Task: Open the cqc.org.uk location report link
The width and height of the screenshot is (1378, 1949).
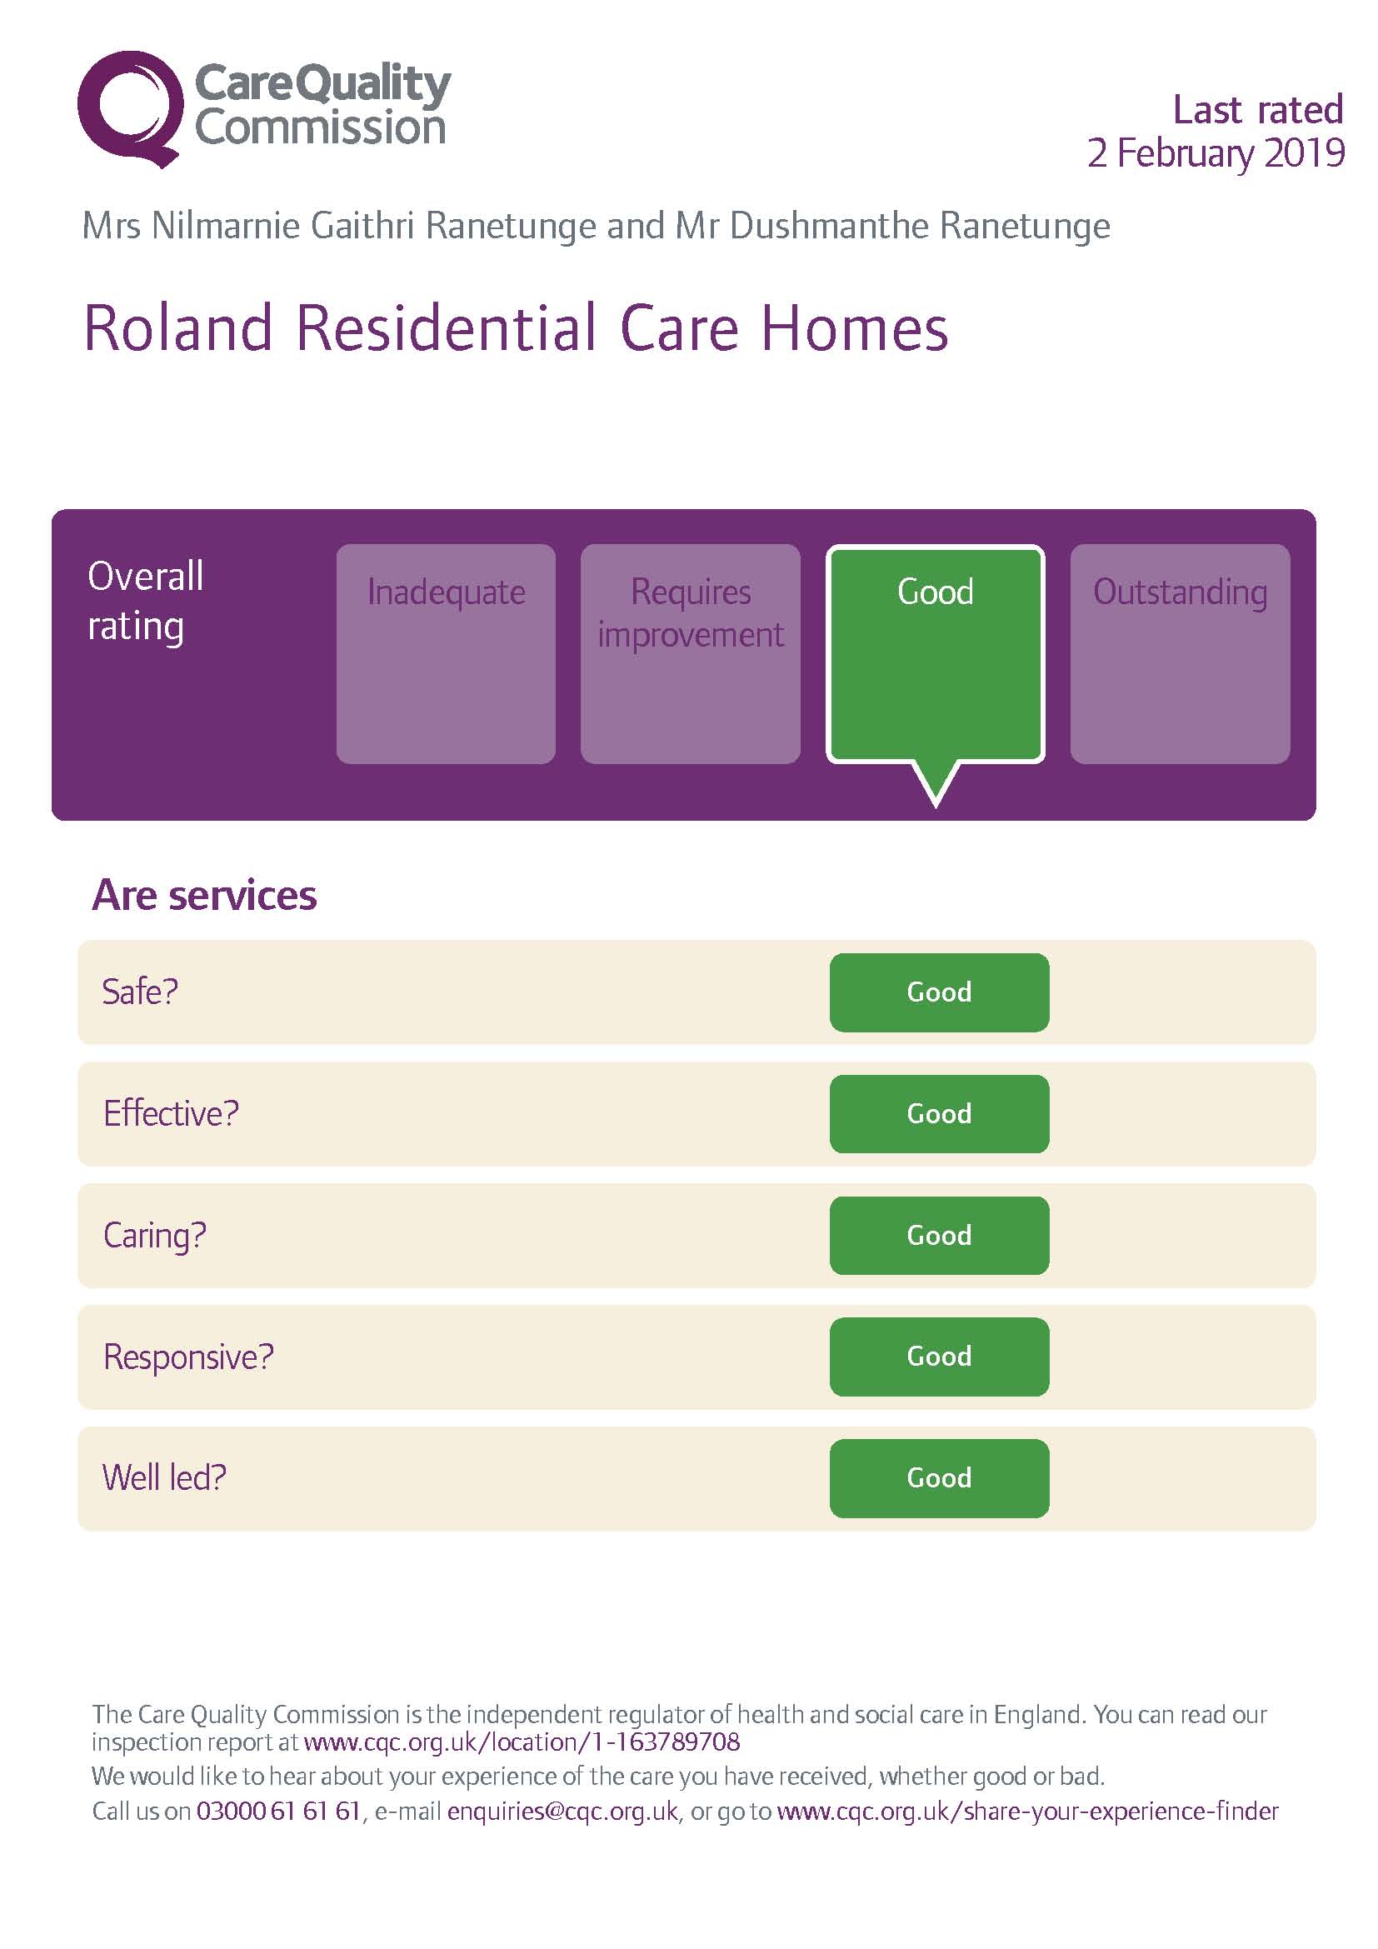Action: [521, 1742]
